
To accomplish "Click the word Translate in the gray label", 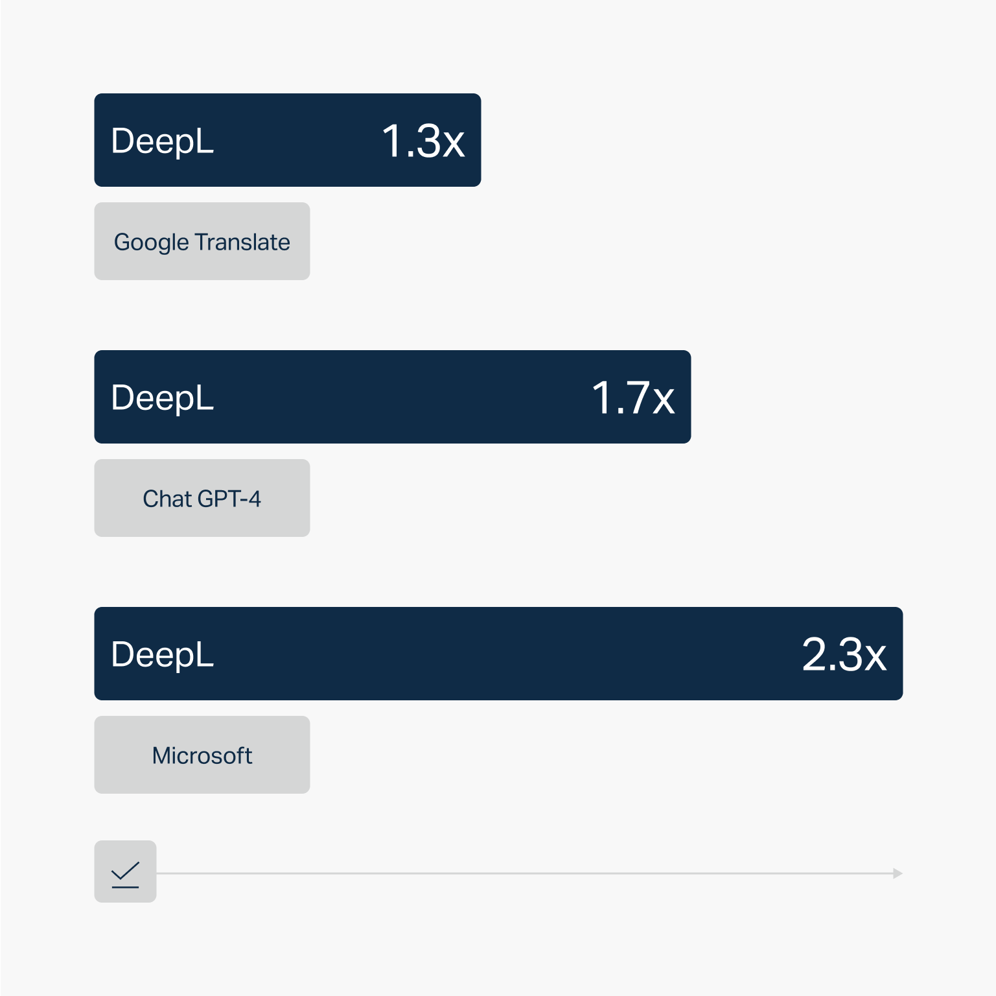I will [x=242, y=242].
